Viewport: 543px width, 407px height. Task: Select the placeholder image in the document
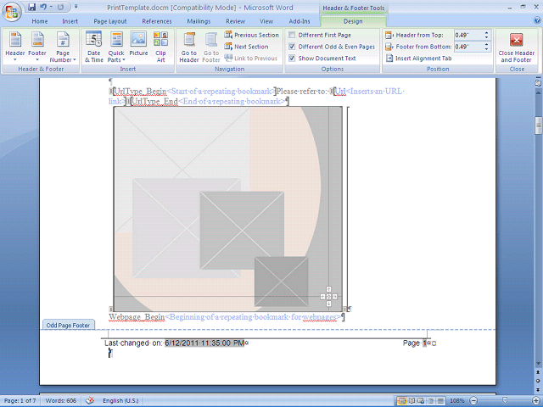click(228, 209)
